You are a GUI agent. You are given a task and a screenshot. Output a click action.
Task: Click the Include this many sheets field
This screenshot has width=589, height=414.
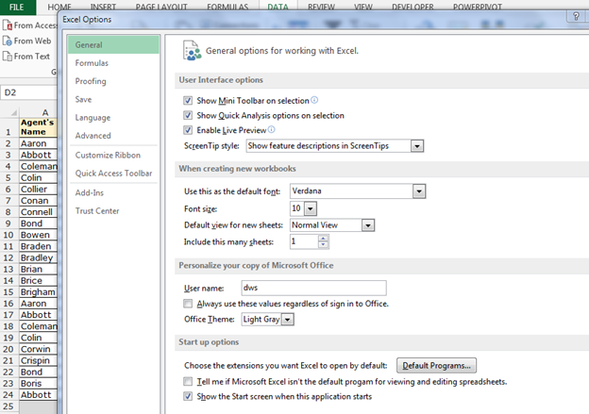[305, 241]
